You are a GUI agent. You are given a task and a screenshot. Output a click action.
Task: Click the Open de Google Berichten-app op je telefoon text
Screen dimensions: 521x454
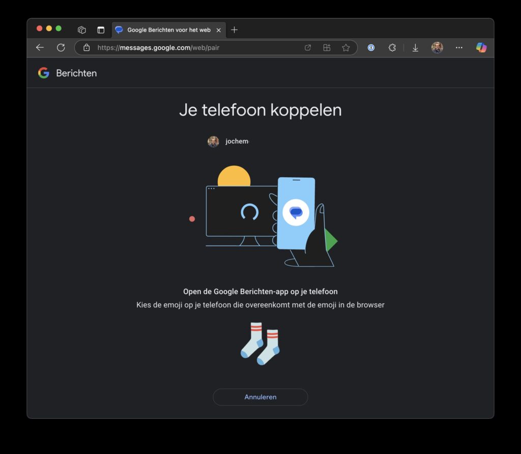(x=260, y=292)
